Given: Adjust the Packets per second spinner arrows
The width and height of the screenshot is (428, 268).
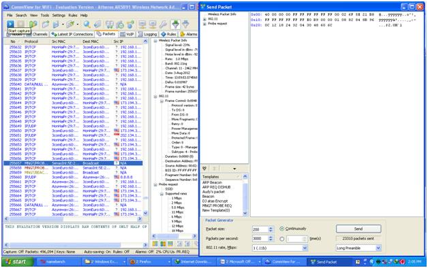Looking at the screenshot, I should pyautogui.click(x=271, y=239).
